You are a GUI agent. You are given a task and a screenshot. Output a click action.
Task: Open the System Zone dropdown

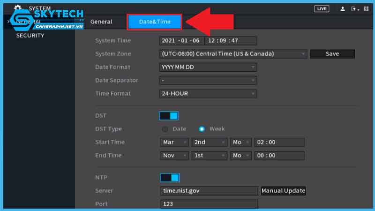click(x=233, y=54)
